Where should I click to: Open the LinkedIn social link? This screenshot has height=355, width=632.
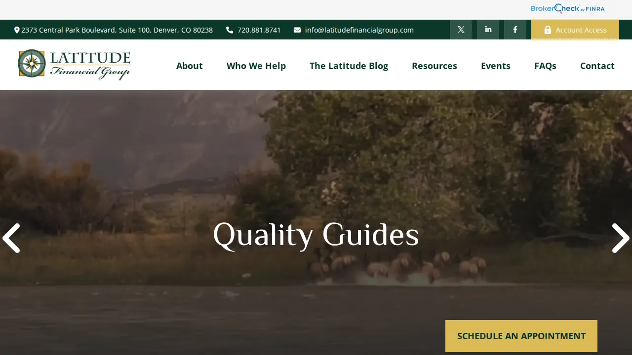488,30
